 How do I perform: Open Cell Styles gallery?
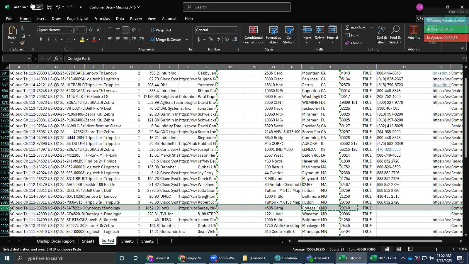pos(289,35)
